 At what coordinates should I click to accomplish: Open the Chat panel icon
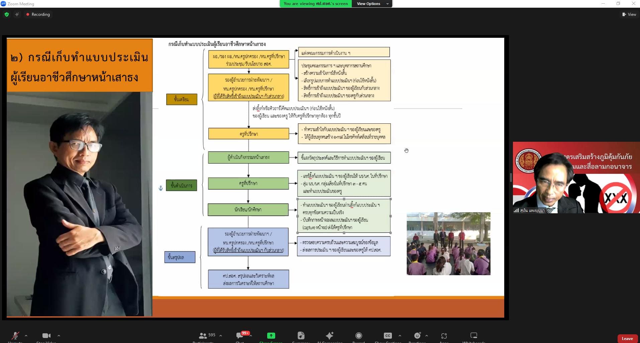point(240,336)
